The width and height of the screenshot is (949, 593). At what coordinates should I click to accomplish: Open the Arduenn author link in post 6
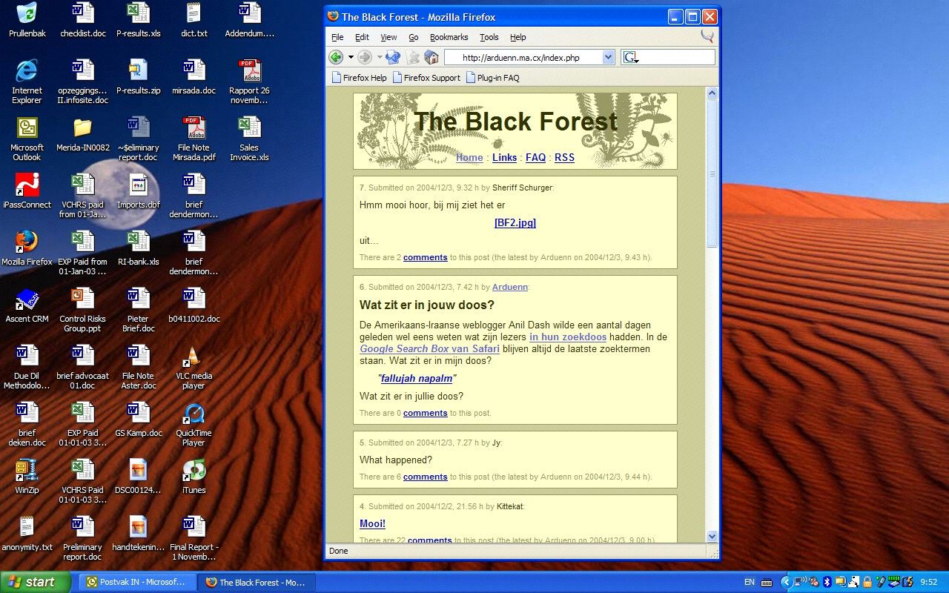tap(510, 287)
